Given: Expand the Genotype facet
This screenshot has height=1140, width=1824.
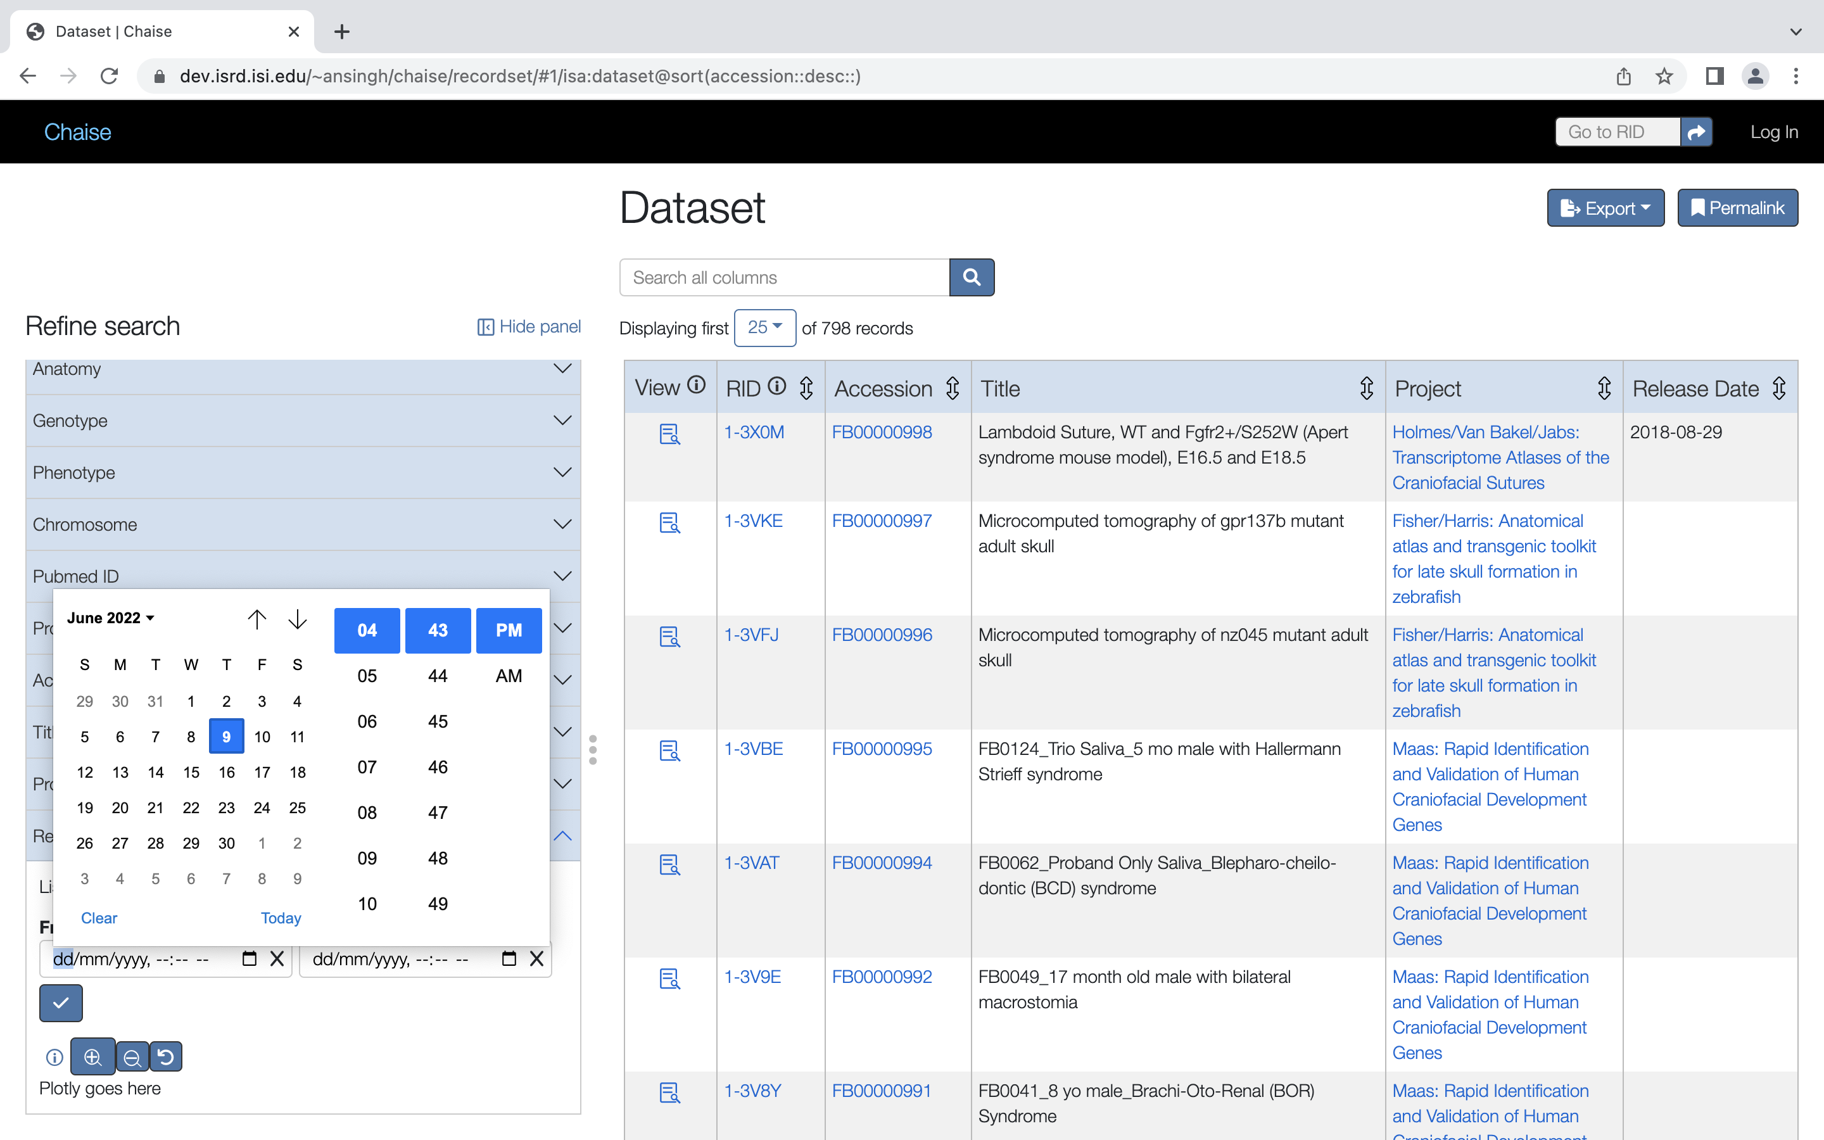Looking at the screenshot, I should click(303, 421).
